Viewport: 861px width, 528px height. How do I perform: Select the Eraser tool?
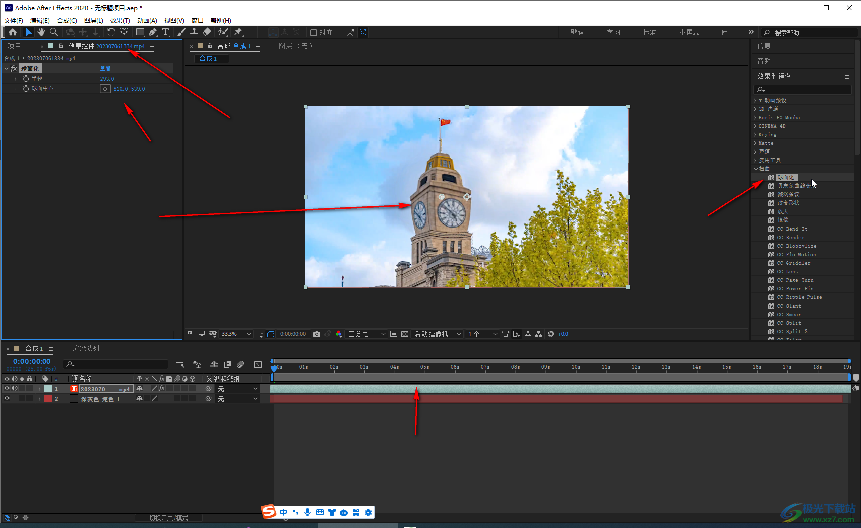coord(207,32)
